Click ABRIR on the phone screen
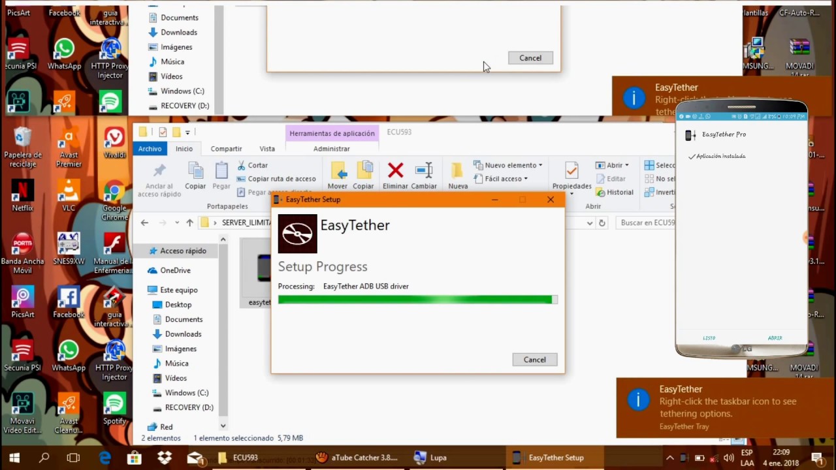This screenshot has height=470, width=836. pos(775,338)
